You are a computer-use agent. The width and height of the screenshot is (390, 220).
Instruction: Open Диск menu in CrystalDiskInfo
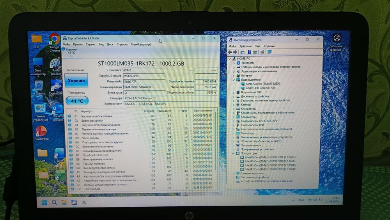pos(110,44)
